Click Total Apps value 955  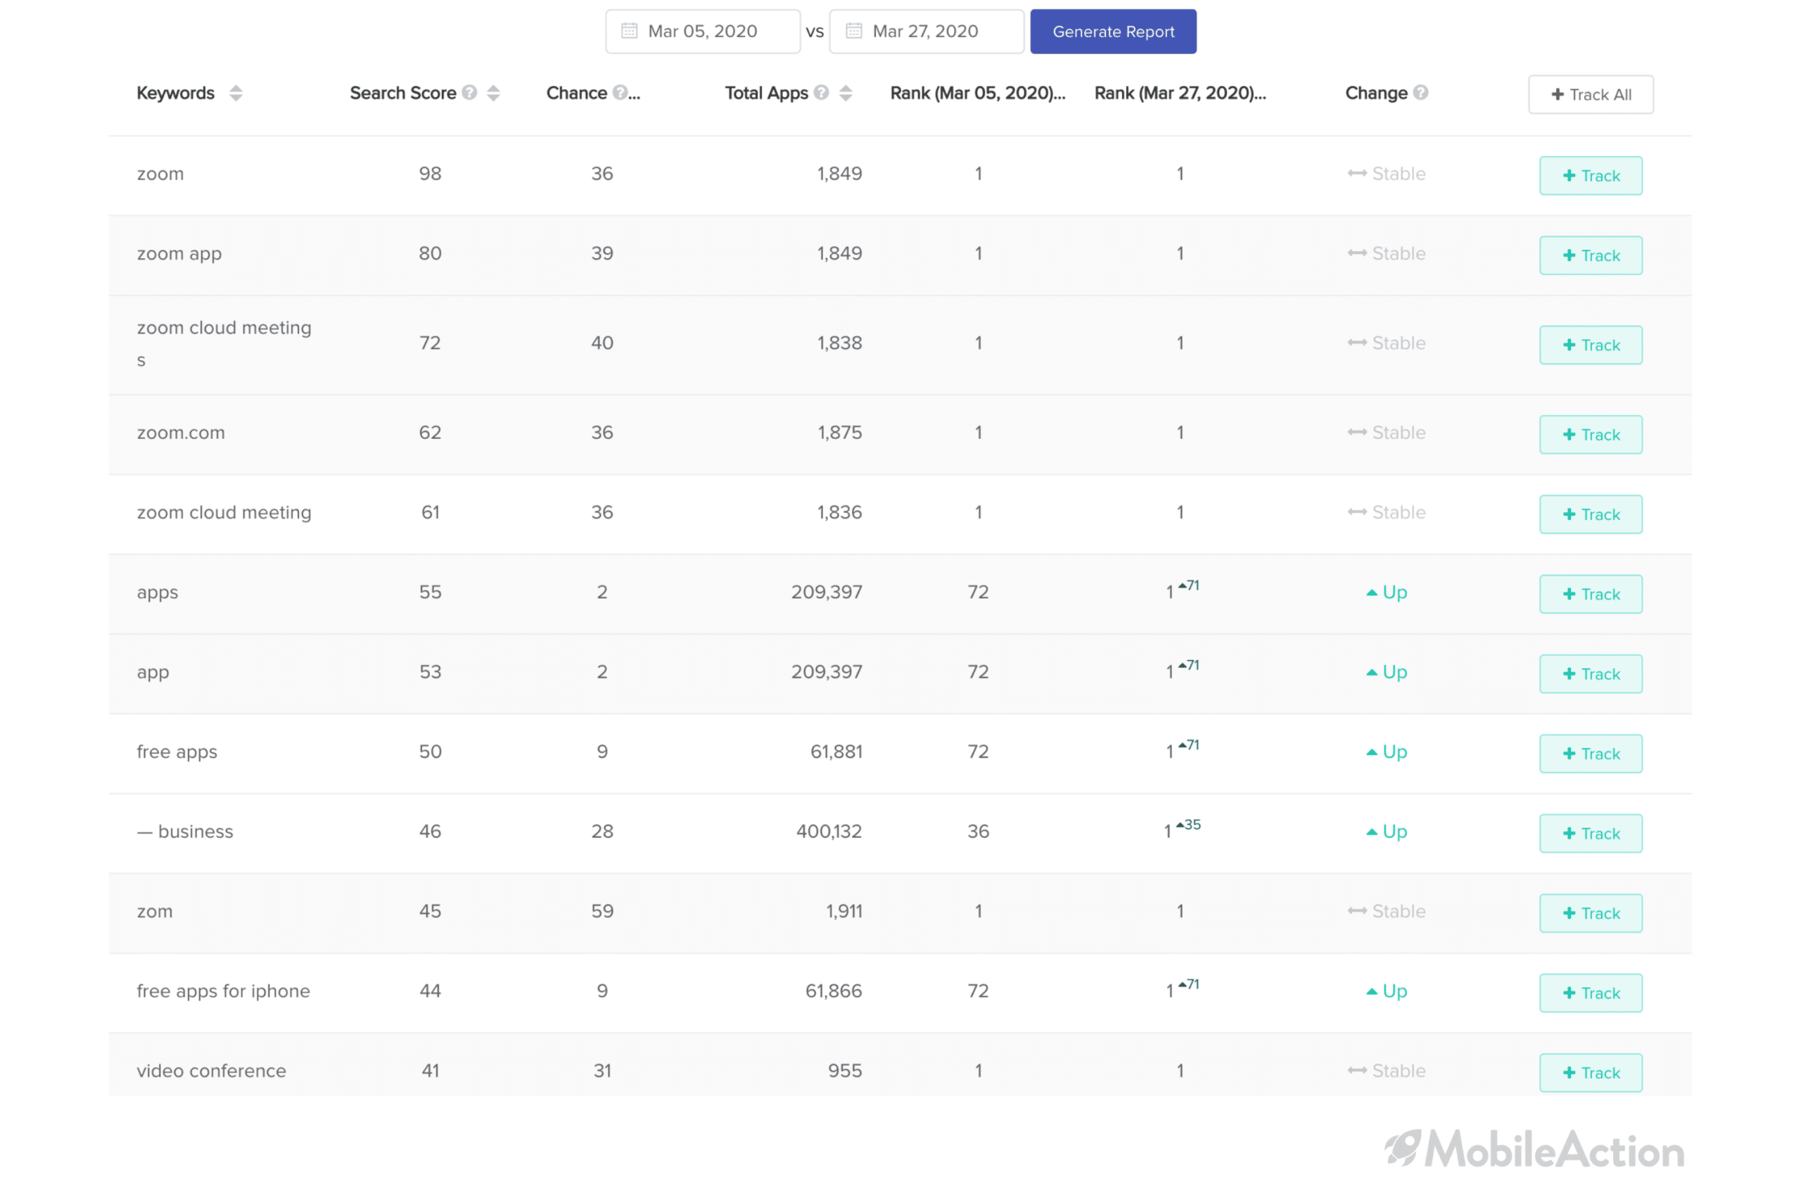point(845,1071)
